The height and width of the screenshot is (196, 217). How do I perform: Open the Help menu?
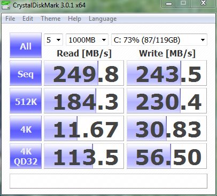click(x=74, y=19)
